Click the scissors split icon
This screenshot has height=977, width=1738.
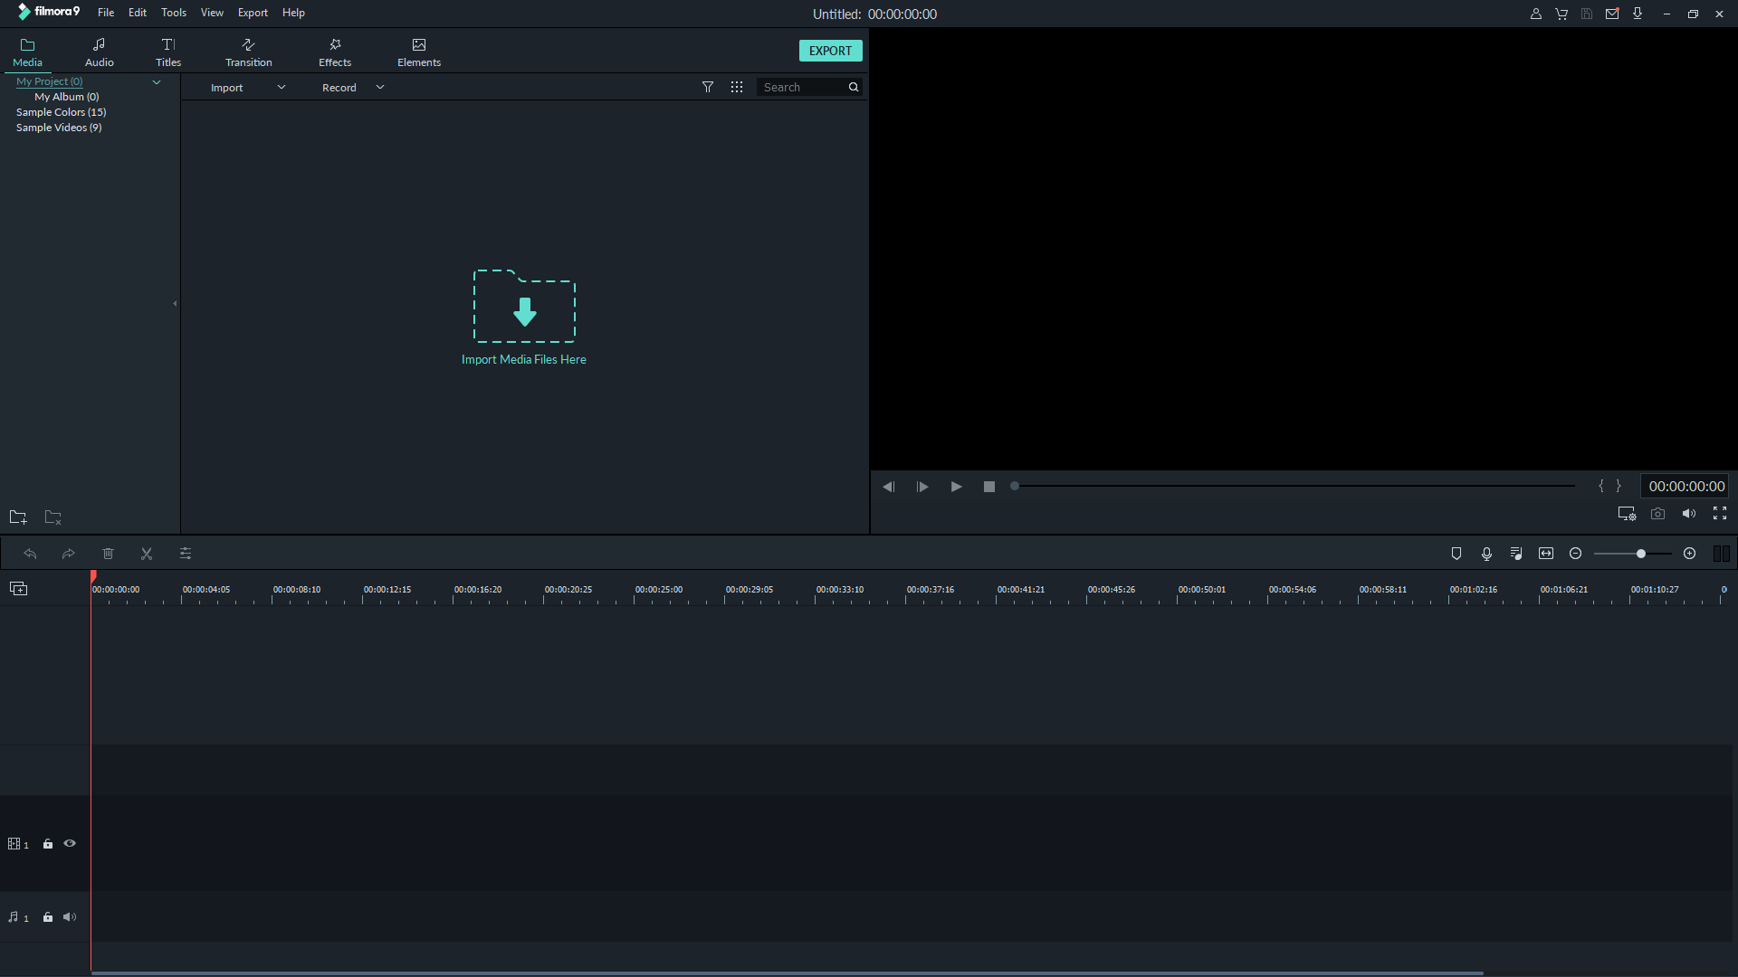click(x=147, y=554)
